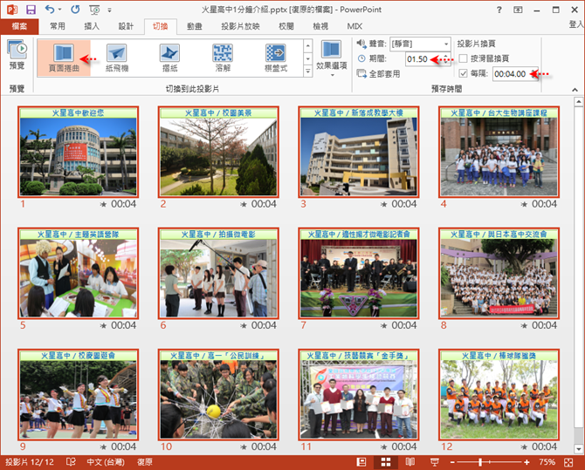Select the Dissolve (溶解) transition

(x=223, y=58)
